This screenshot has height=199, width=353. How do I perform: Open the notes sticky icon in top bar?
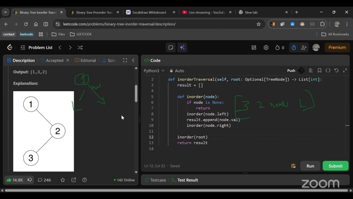(x=171, y=48)
